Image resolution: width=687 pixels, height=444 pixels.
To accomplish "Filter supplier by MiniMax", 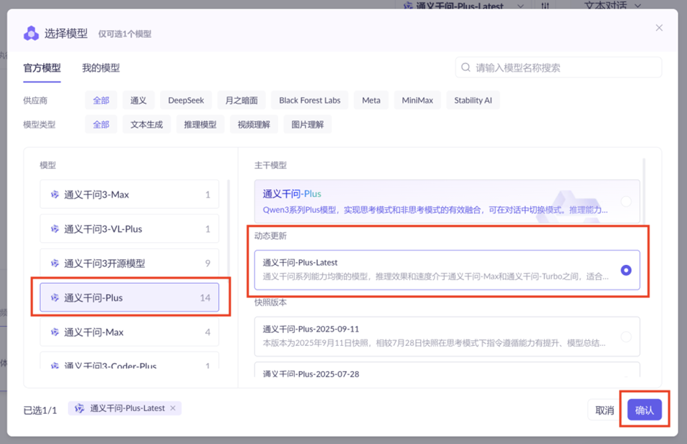I will [x=417, y=100].
